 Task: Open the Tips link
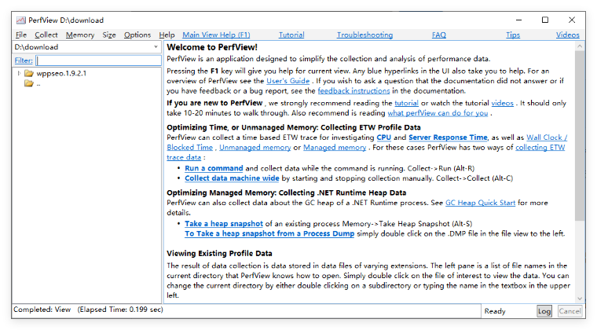tap(513, 35)
